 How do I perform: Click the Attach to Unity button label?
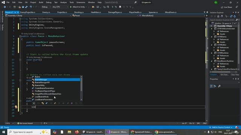[79, 7]
